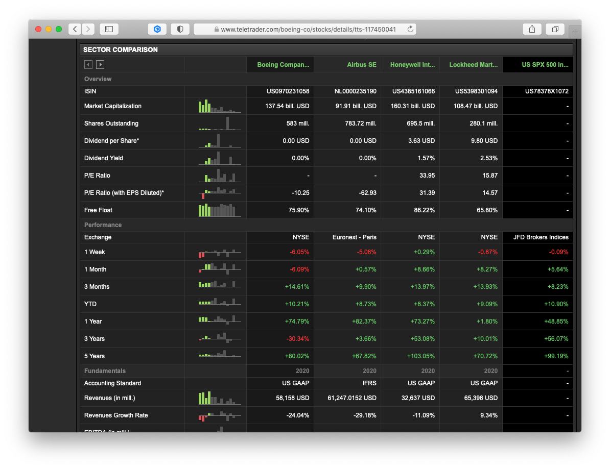Screen dimensions: 610x470
Task: Select the Market Capitalization bar chart
Action: pos(220,106)
